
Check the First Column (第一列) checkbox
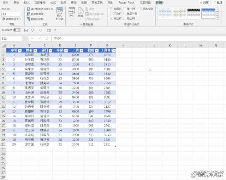[124, 9]
